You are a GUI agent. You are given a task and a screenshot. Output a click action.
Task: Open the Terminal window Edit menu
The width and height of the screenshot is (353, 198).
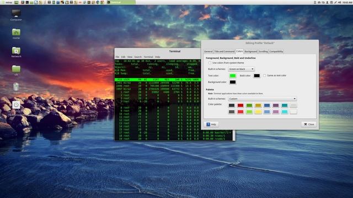pos(123,57)
